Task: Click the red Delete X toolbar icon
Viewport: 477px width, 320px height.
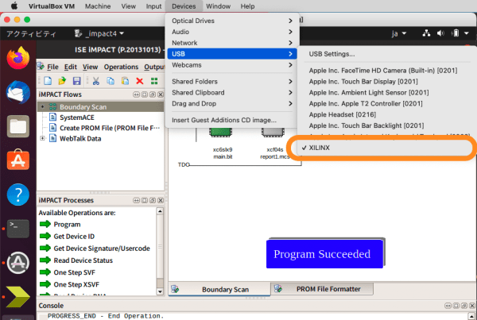Action: coord(140,81)
